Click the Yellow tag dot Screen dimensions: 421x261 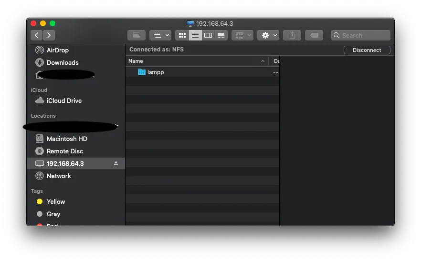40,201
